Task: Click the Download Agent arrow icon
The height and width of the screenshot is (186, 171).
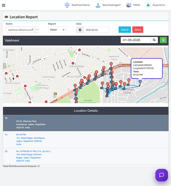Action: 98,5
